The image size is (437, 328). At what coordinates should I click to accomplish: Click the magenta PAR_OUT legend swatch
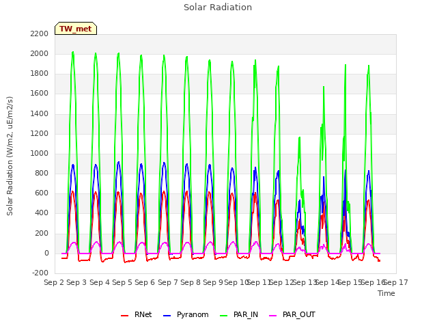click(273, 316)
